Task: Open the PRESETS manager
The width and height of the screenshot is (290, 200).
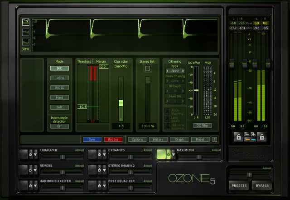Action: coord(239,186)
